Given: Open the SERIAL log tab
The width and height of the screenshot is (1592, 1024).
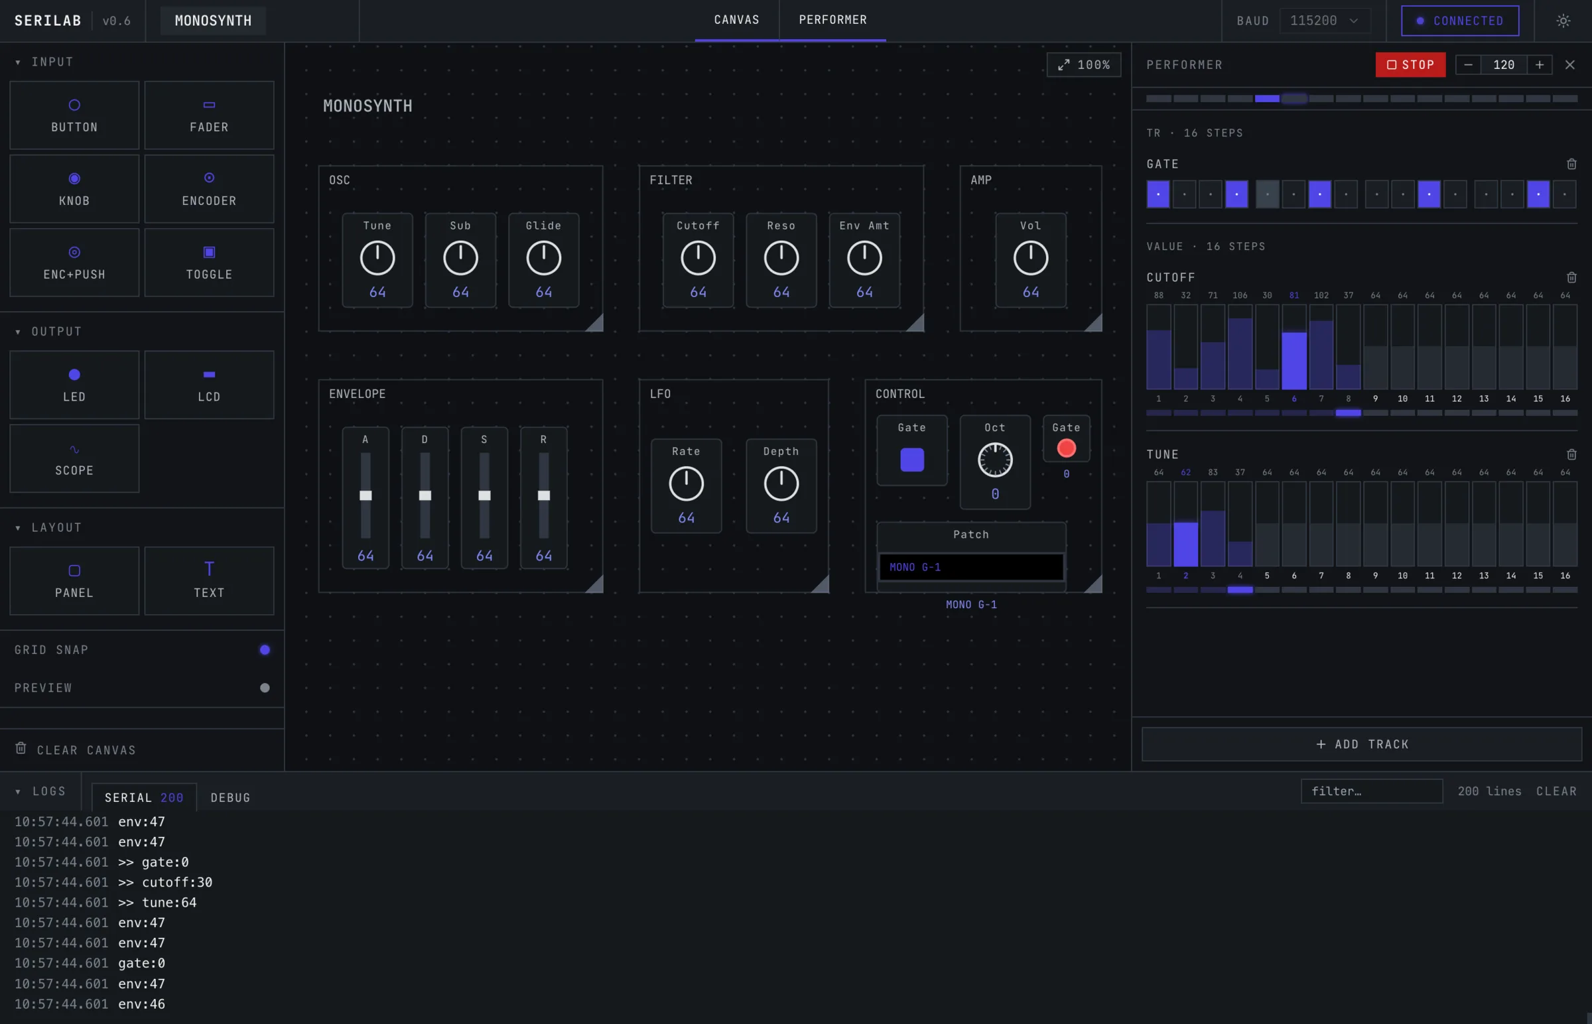Looking at the screenshot, I should (x=144, y=797).
